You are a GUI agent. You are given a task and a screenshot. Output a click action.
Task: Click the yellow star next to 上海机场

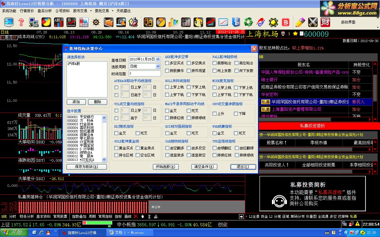[x=295, y=33]
